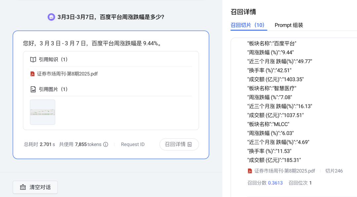357x197 pixels.
Task: Click the broom icon in 清空对话
Action: [x=23, y=187]
